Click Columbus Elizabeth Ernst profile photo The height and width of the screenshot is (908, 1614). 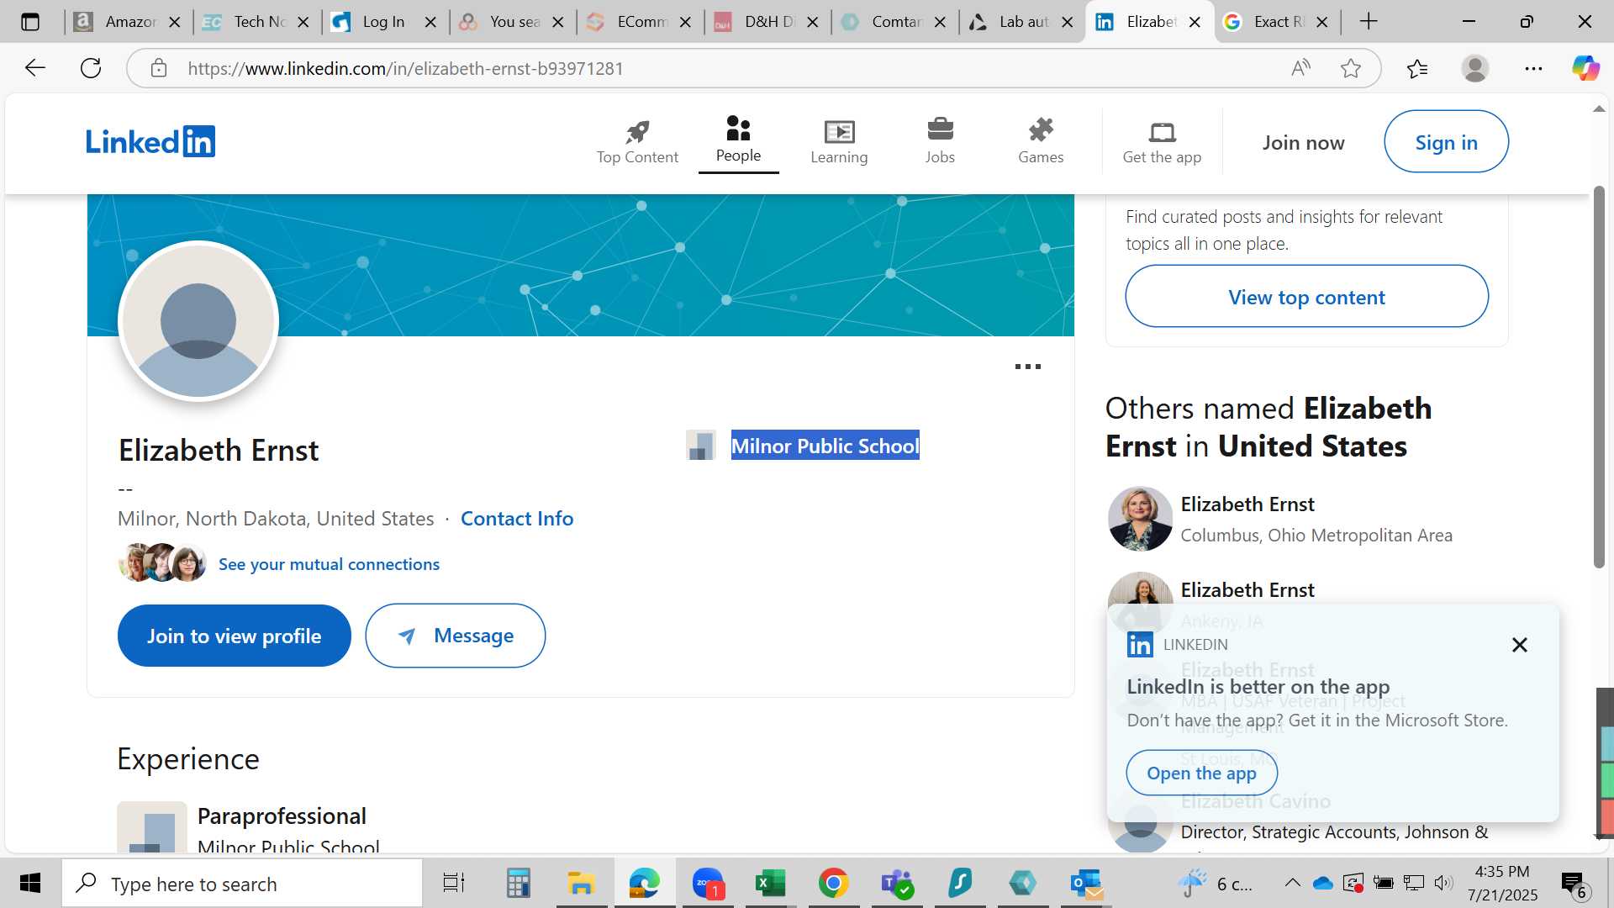point(1140,519)
